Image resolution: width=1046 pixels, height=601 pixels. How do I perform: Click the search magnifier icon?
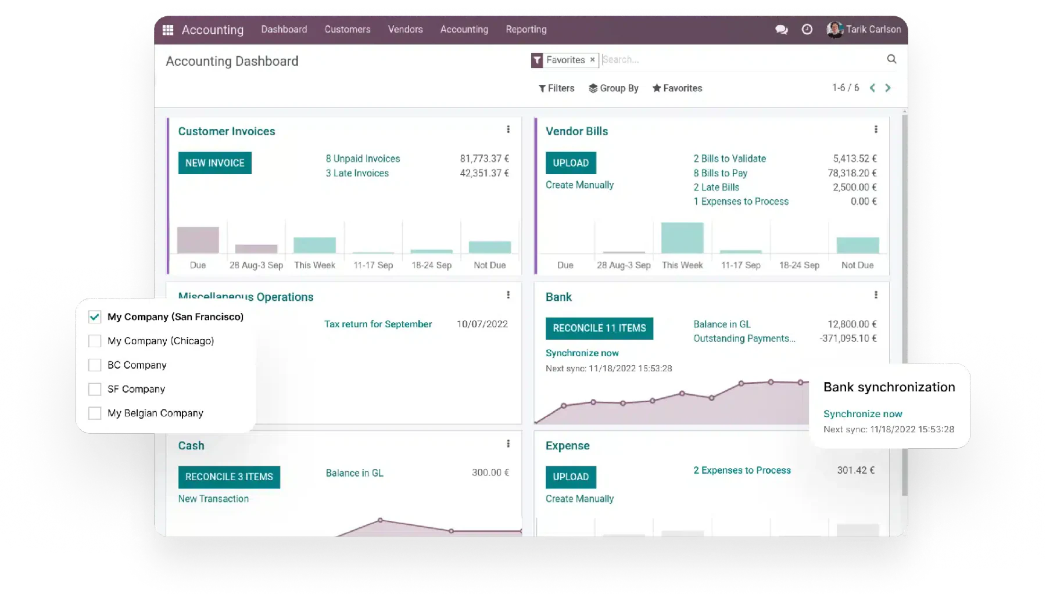pyautogui.click(x=891, y=59)
